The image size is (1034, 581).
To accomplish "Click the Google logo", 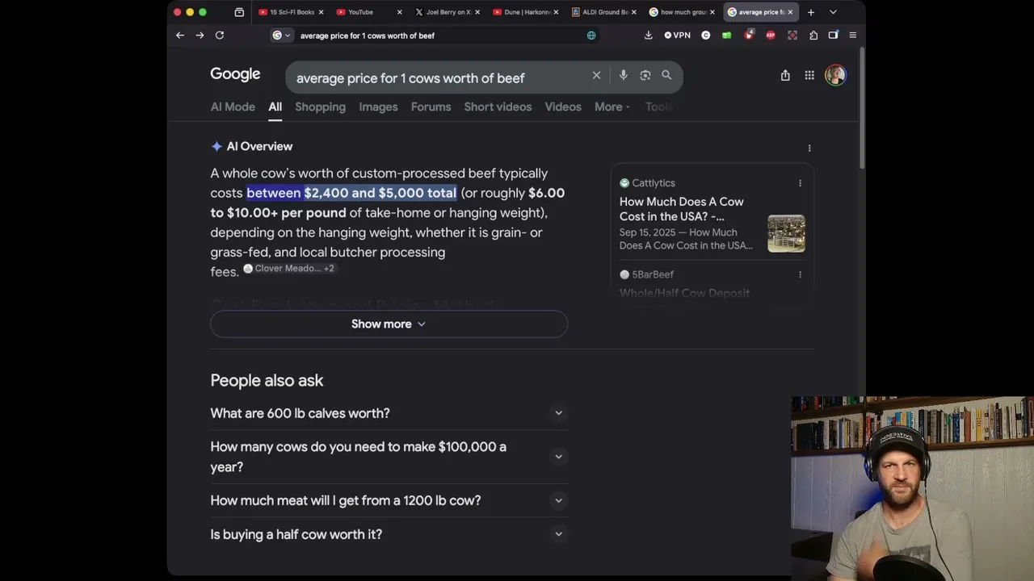I will point(235,74).
